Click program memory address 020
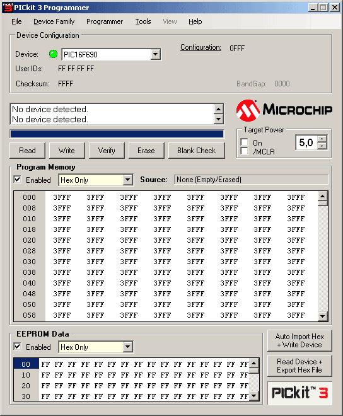 [29, 240]
